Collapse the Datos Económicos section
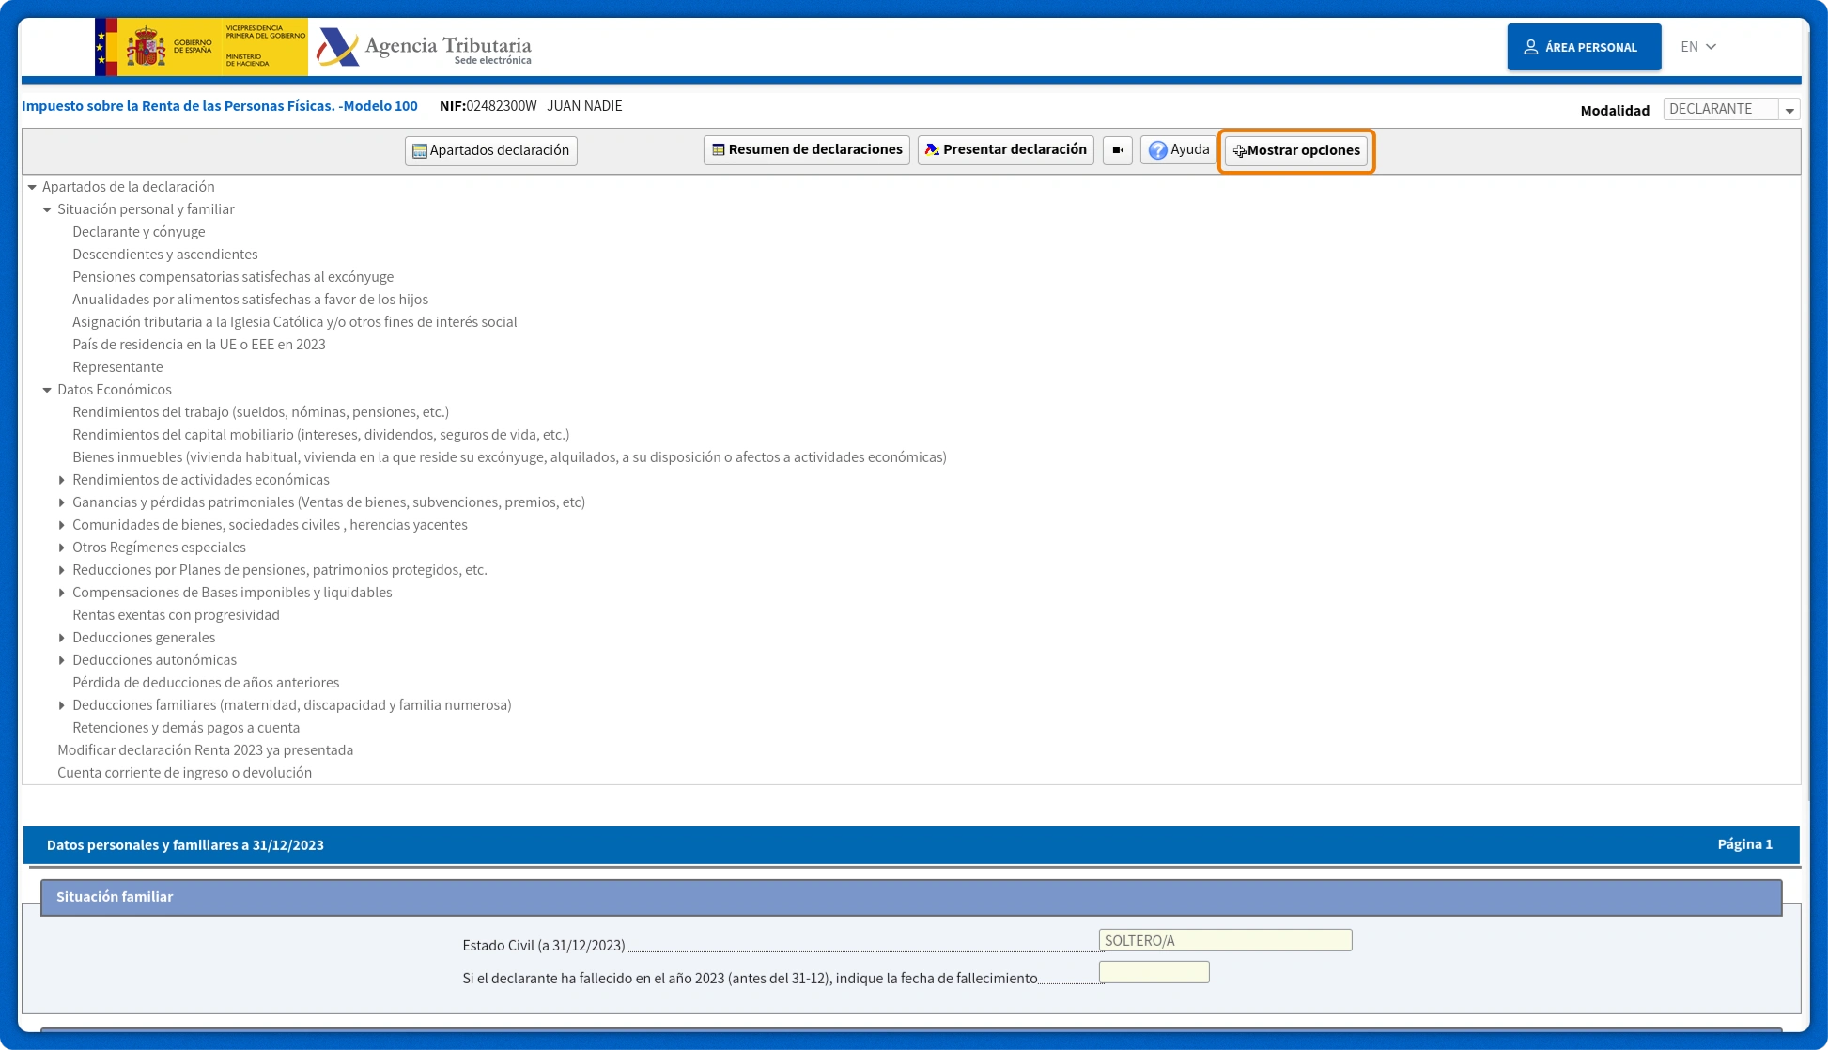The height and width of the screenshot is (1050, 1828). (47, 390)
